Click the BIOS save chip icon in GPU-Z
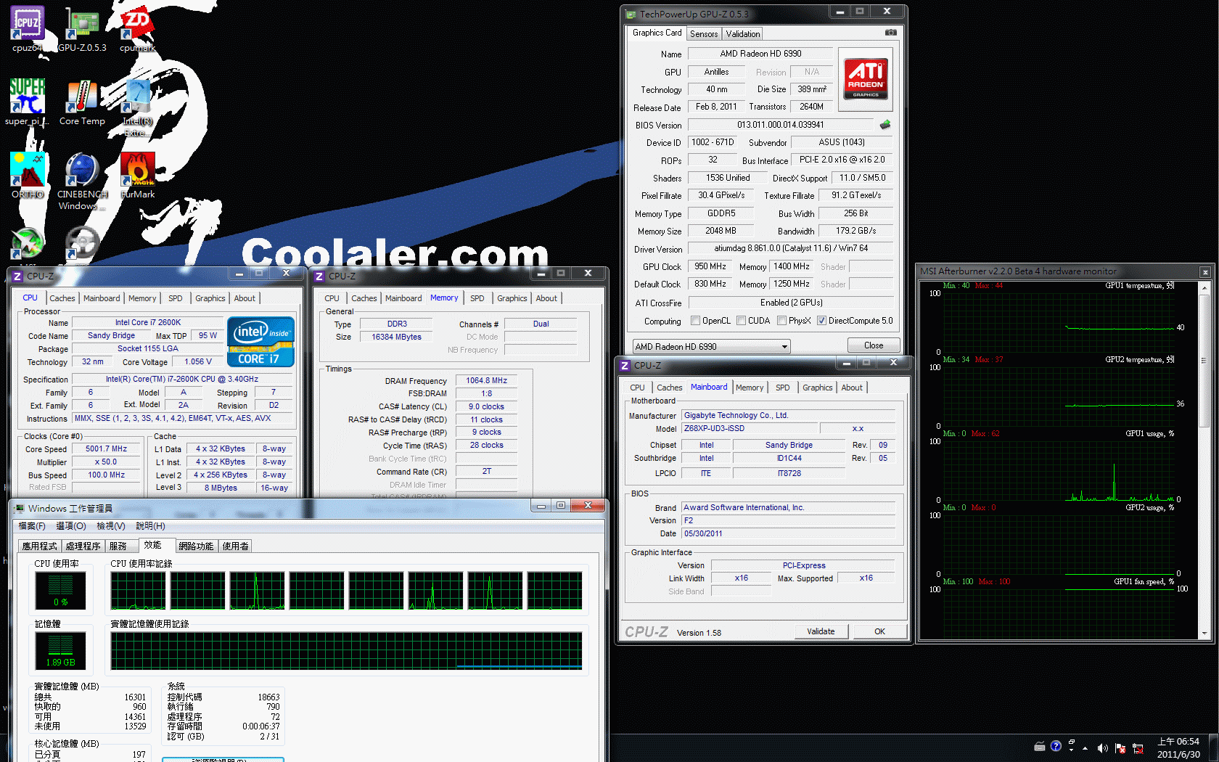Viewport: 1219px width, 762px height. 885,125
